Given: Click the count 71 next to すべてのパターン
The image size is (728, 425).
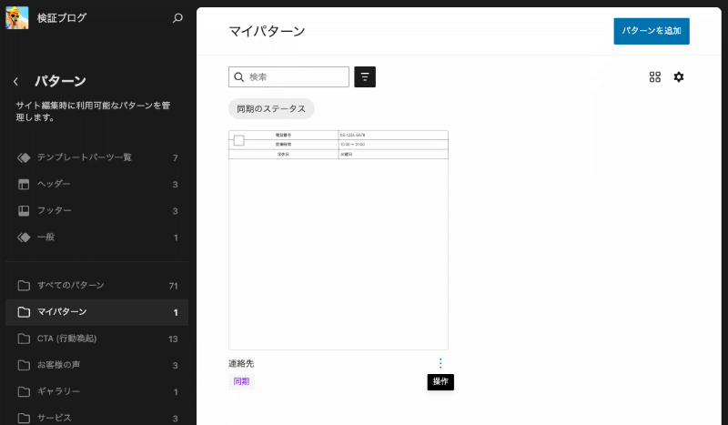Looking at the screenshot, I should [x=173, y=286].
